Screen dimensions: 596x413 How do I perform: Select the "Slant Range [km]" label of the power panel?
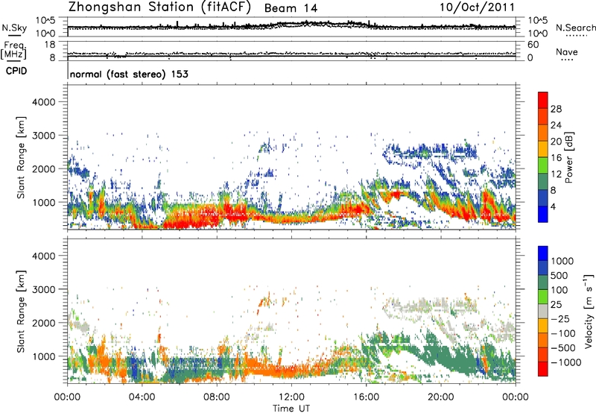coord(21,157)
